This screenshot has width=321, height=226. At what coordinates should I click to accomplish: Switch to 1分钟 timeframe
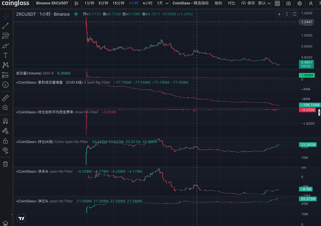tap(89, 3)
